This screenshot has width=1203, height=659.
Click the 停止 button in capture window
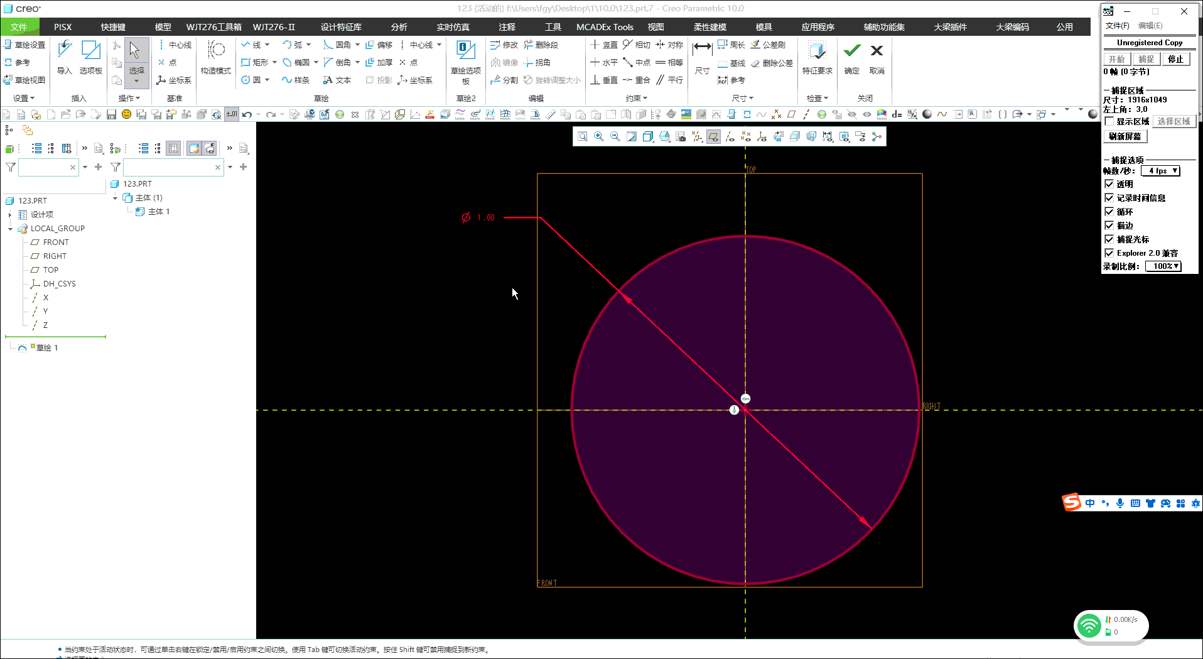pyautogui.click(x=1176, y=59)
